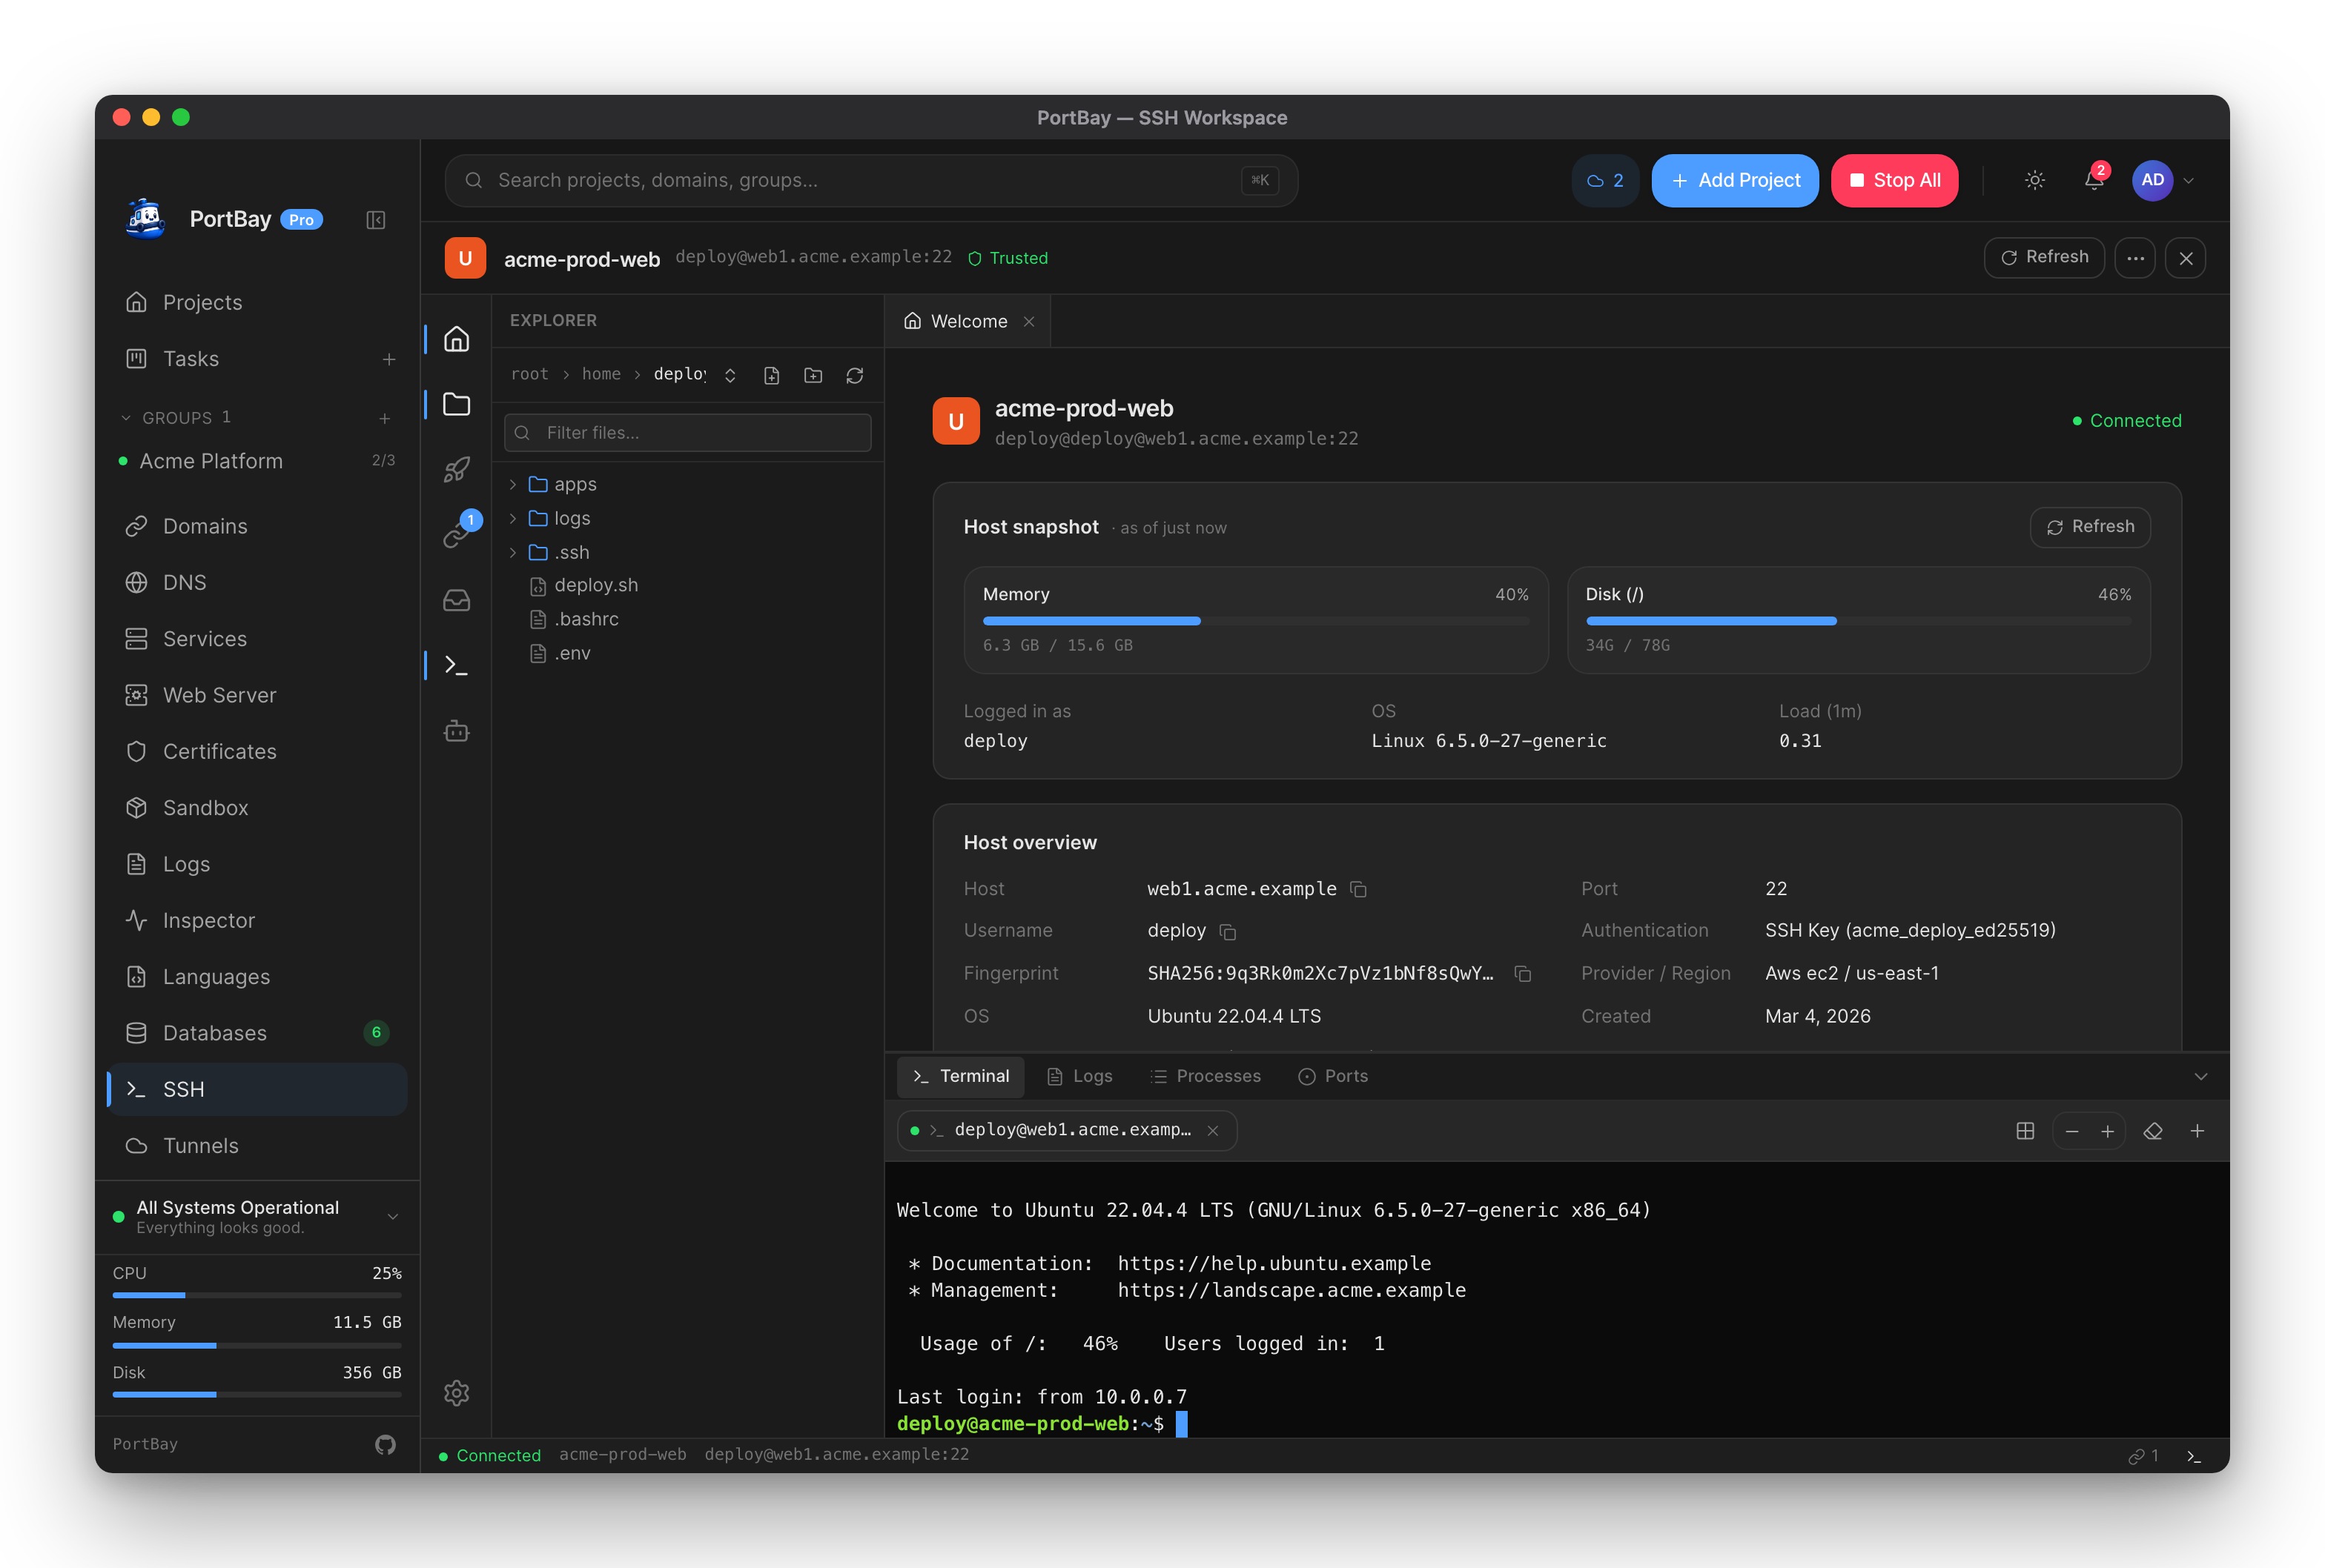Add a new terminal session plus icon

(2197, 1131)
